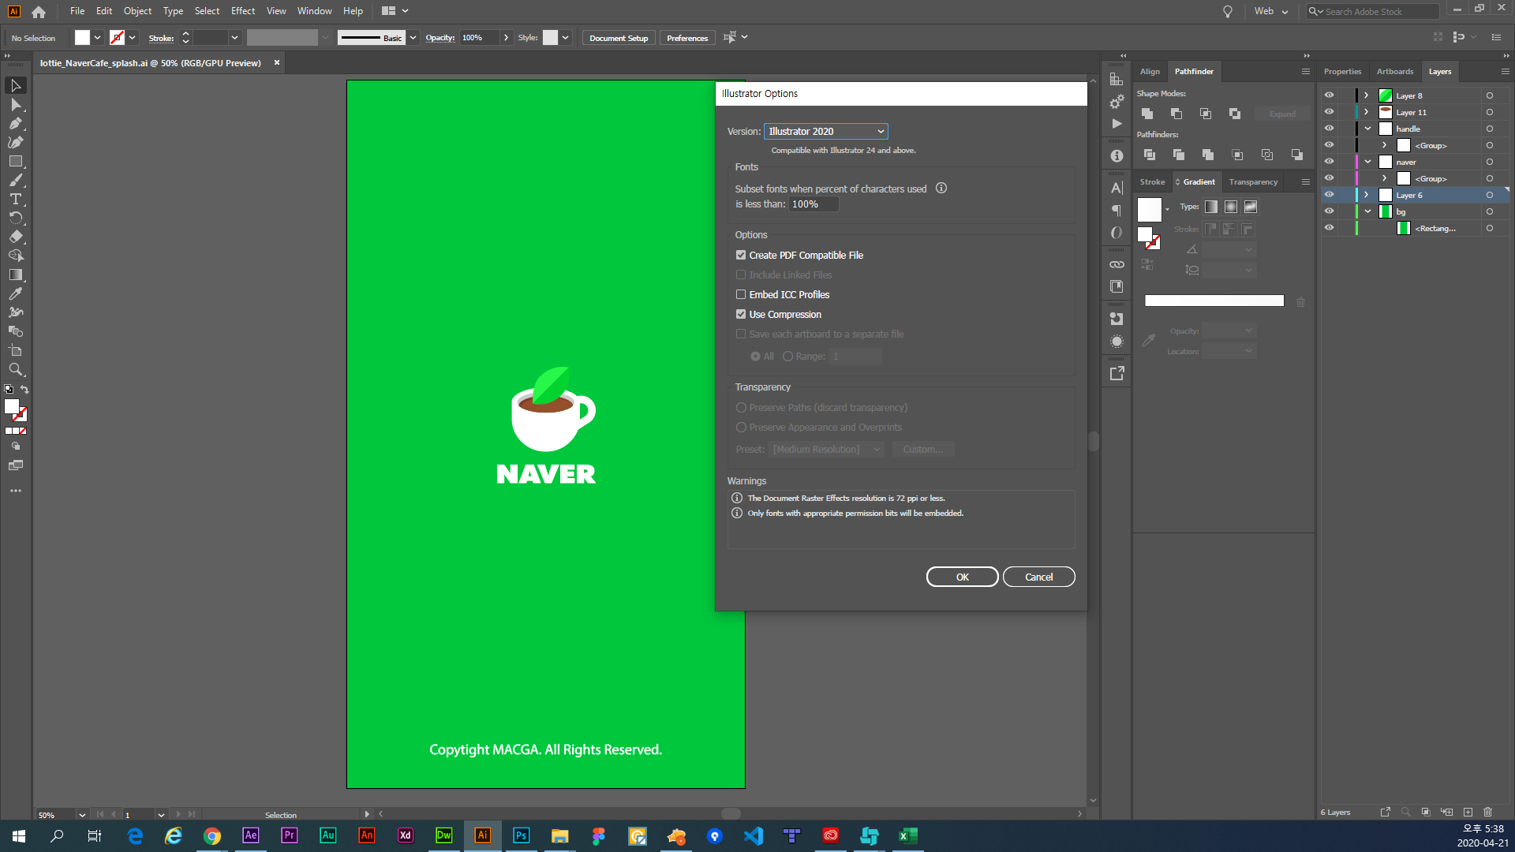Open the Effect menu
The image size is (1515, 852).
click(x=242, y=11)
